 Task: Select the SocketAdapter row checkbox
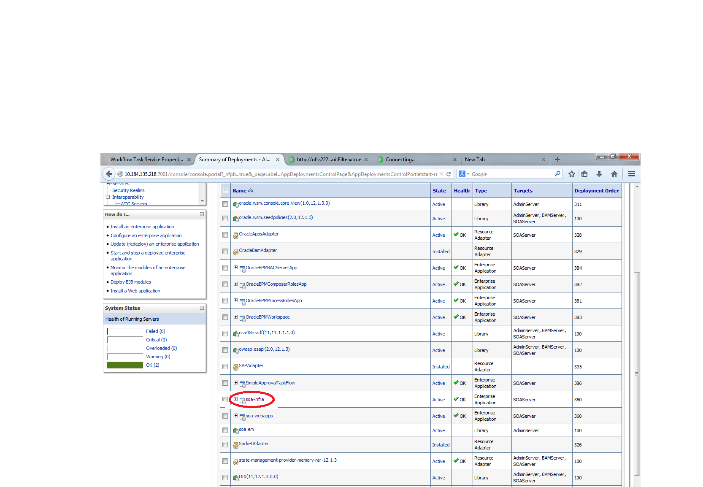tap(225, 445)
